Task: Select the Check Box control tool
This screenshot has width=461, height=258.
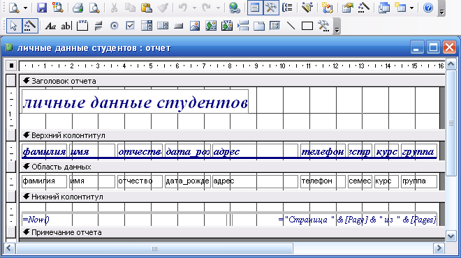Action: pyautogui.click(x=130, y=26)
